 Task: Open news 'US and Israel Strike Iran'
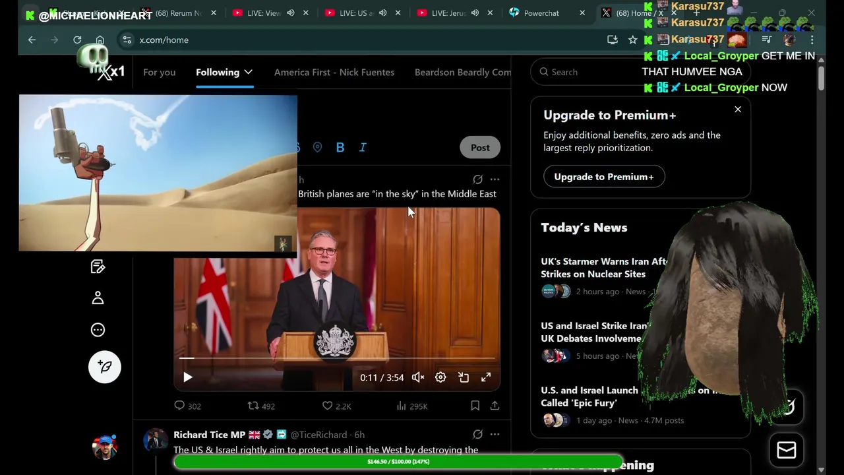pyautogui.click(x=595, y=332)
